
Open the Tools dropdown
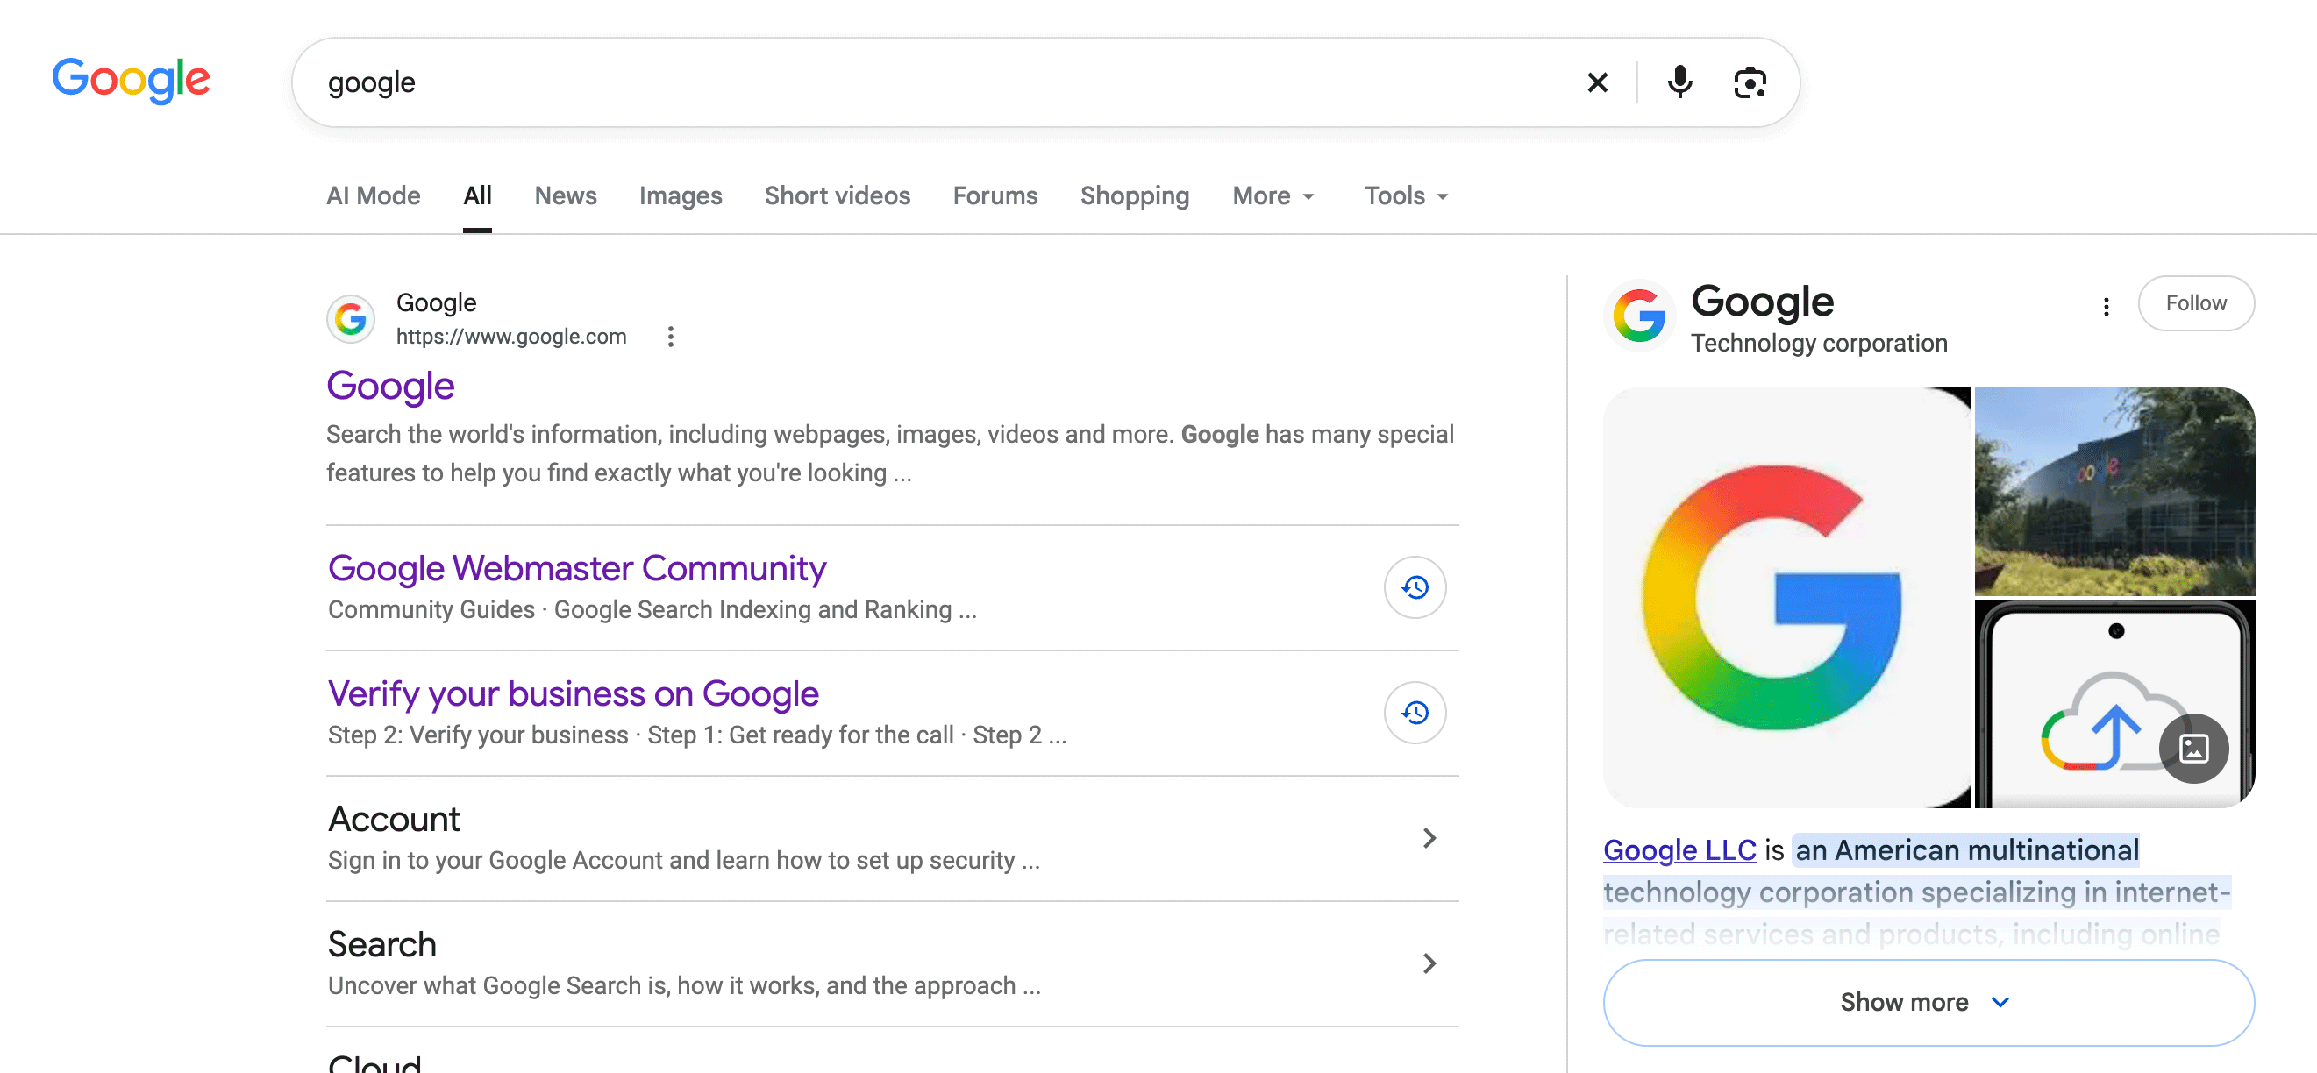(x=1406, y=195)
